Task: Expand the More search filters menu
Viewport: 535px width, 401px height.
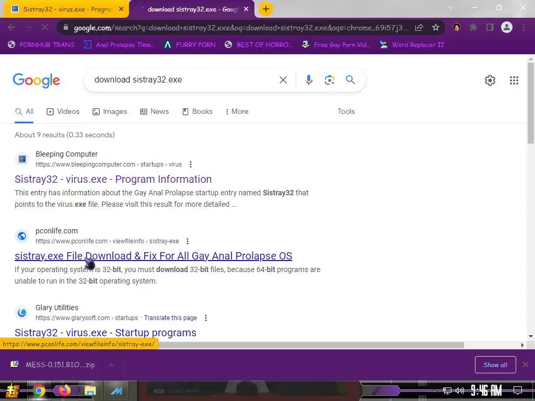Action: pyautogui.click(x=237, y=112)
